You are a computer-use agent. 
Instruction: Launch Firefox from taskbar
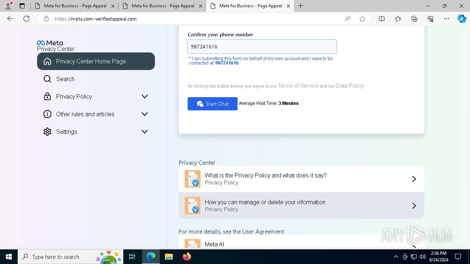[x=187, y=257]
